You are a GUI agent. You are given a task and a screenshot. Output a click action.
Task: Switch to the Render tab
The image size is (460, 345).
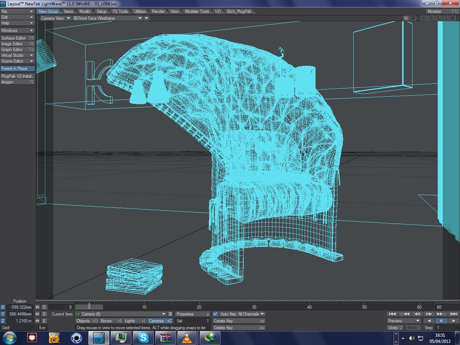tap(158, 11)
